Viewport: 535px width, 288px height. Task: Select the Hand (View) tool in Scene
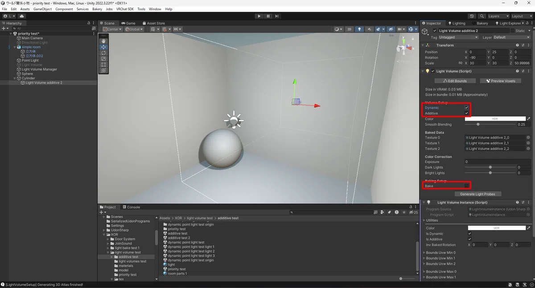point(103,41)
